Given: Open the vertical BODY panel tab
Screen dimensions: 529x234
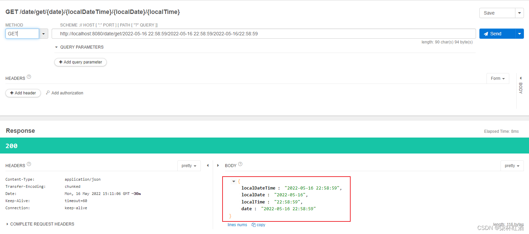Looking at the screenshot, I should pos(521,87).
